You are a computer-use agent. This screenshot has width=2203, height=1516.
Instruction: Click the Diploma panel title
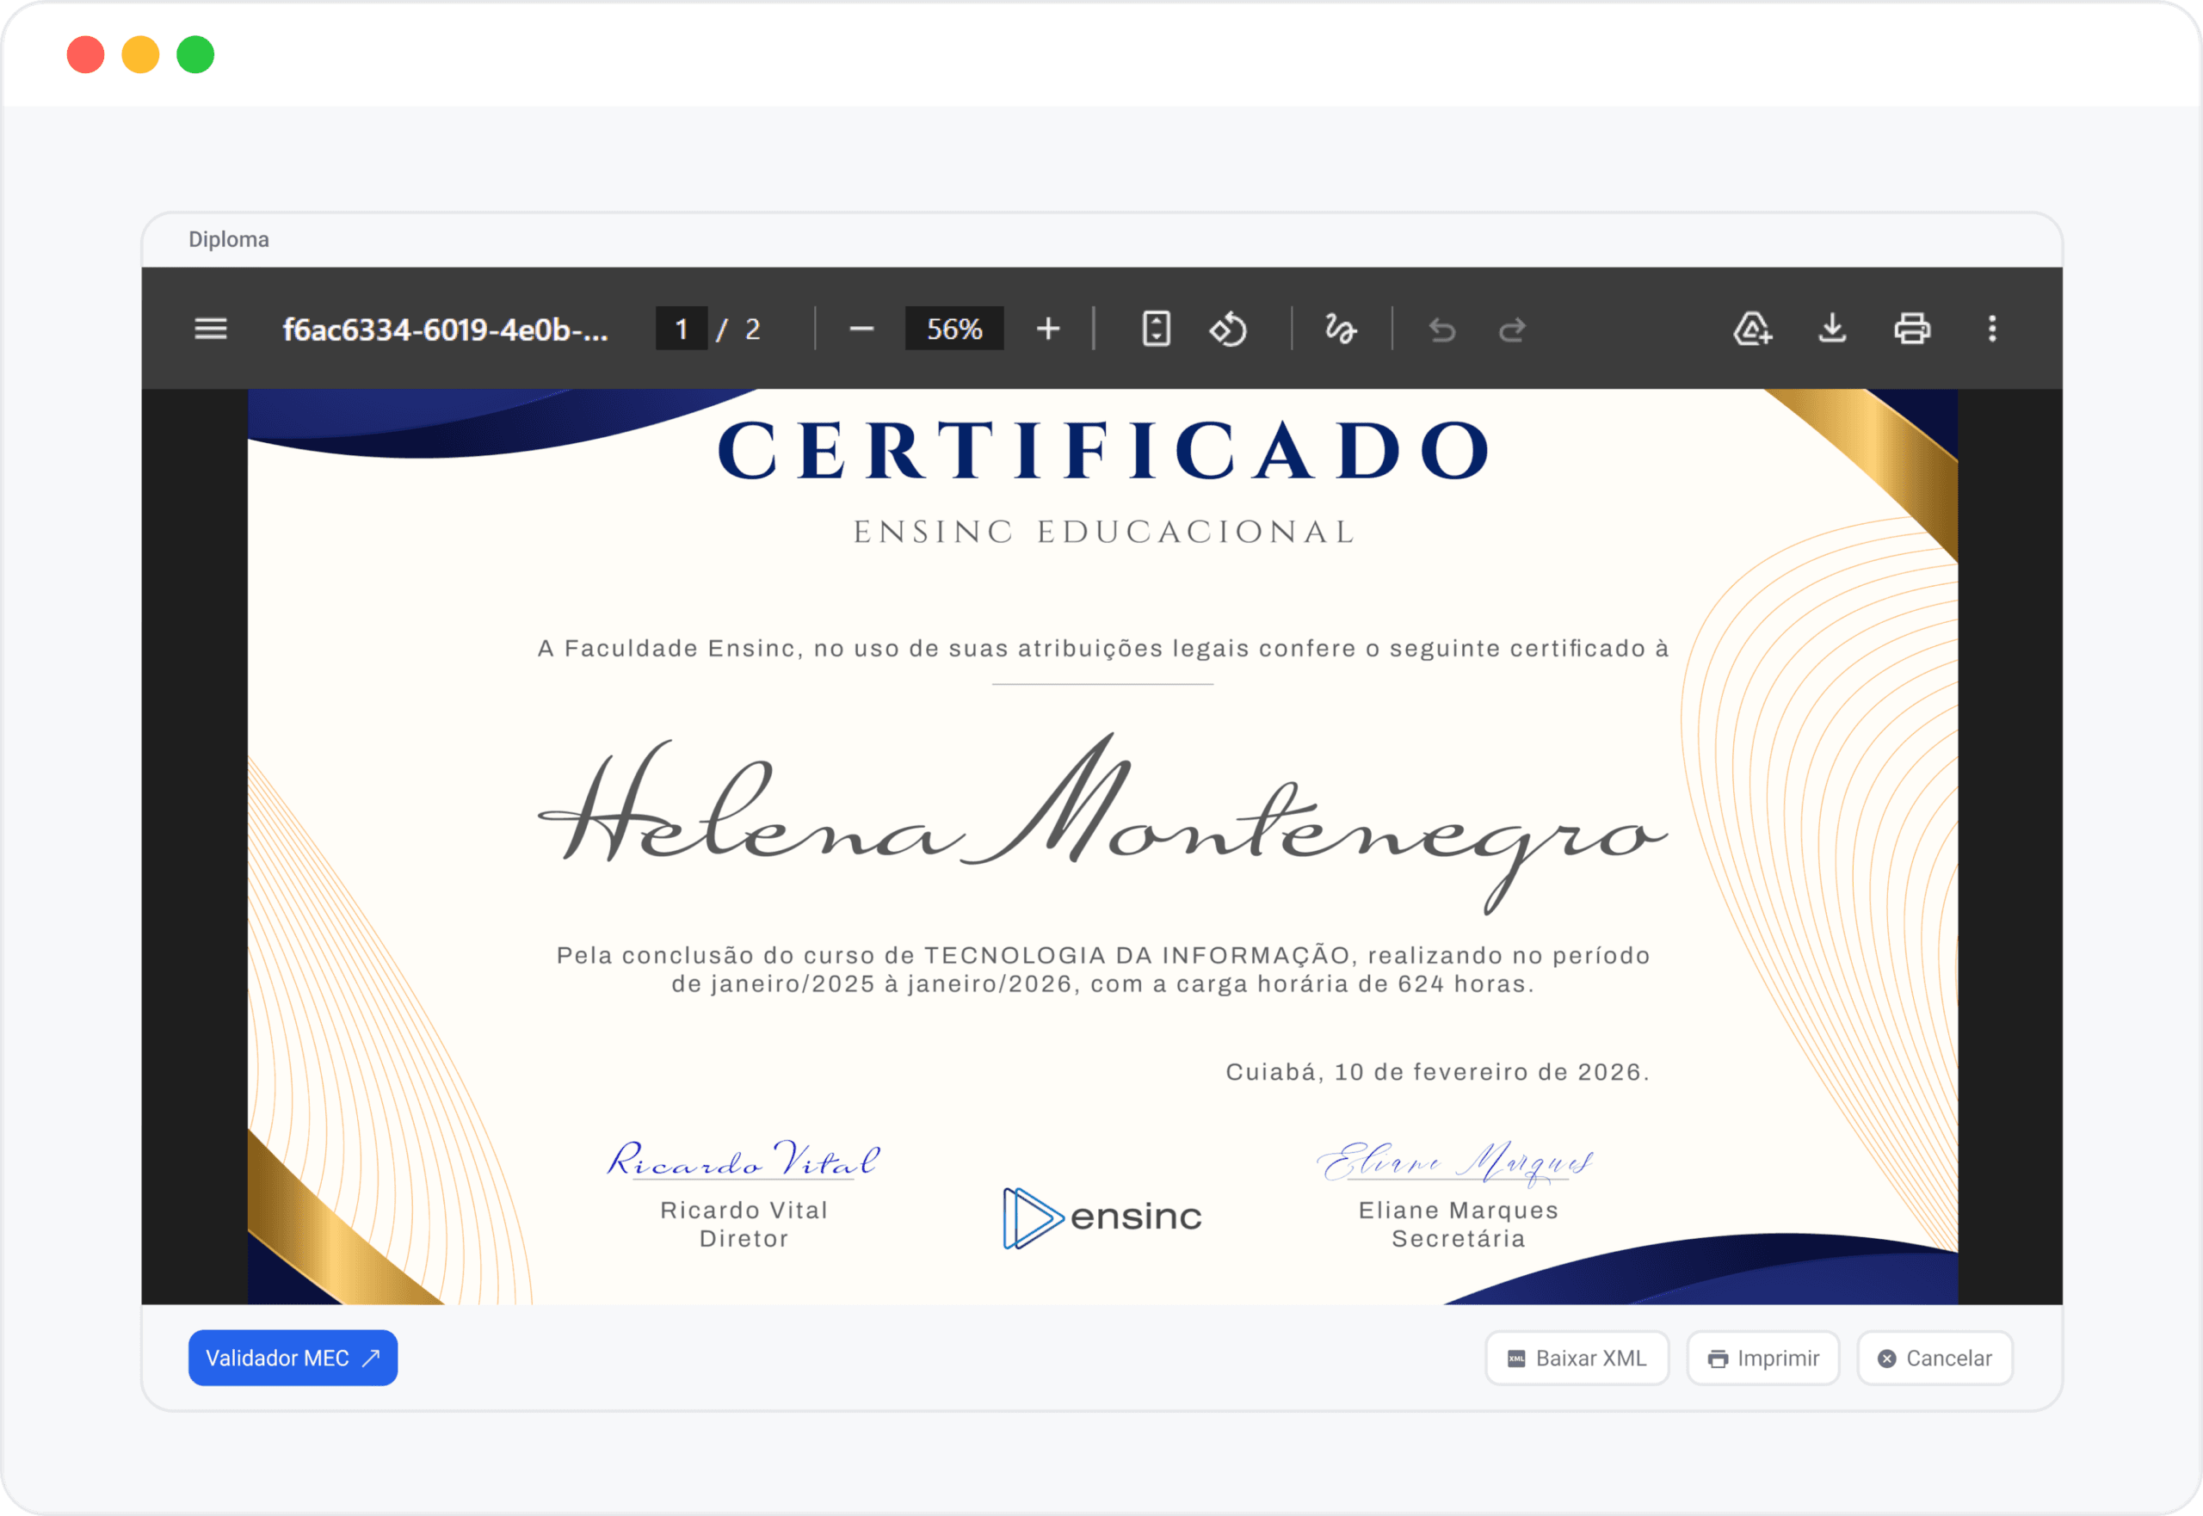(229, 239)
